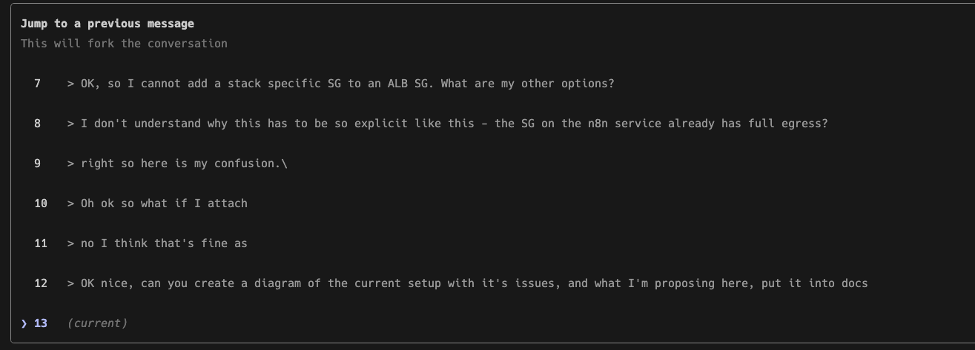975x350 pixels.
Task: Click the row number 10
Action: (41, 203)
